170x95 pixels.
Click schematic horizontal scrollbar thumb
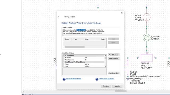[x=121, y=91]
